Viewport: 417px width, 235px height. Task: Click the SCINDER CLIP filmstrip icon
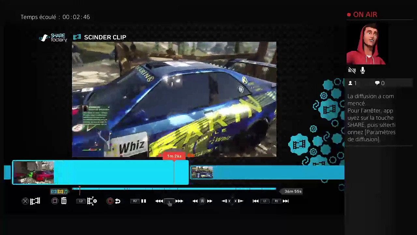pos(77,37)
